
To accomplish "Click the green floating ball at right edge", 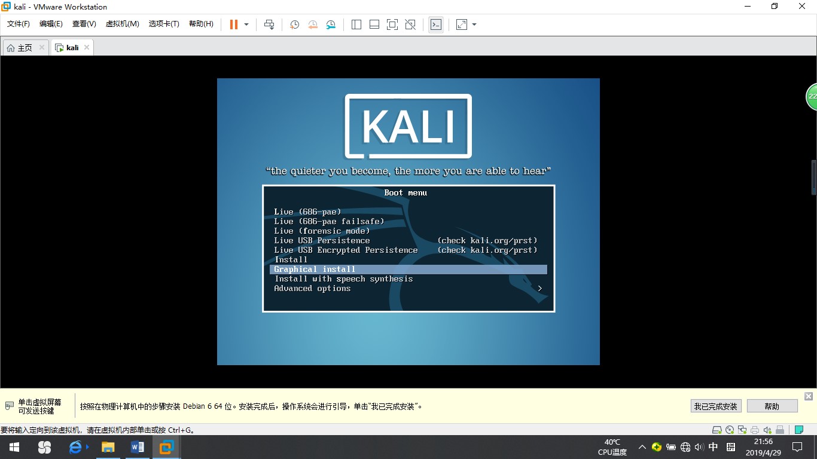I will click(x=812, y=97).
